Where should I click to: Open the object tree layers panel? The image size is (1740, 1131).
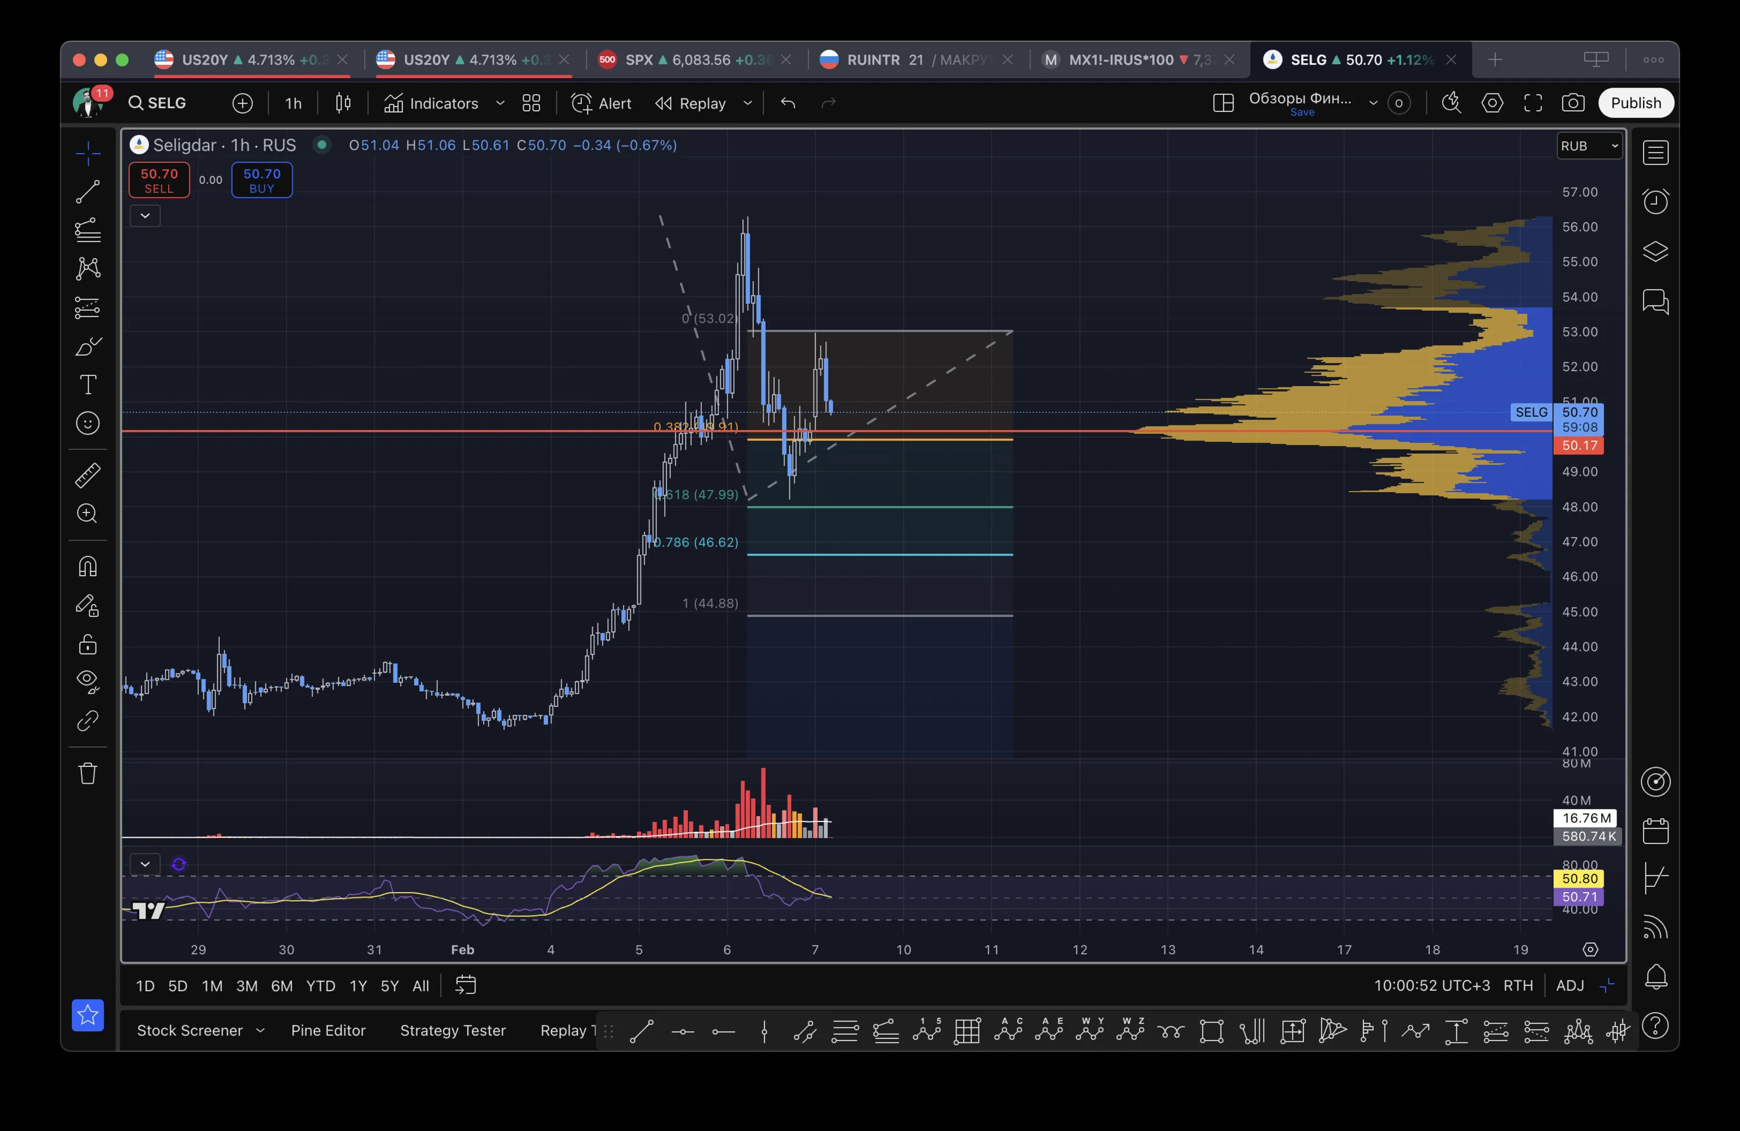coord(1655,252)
